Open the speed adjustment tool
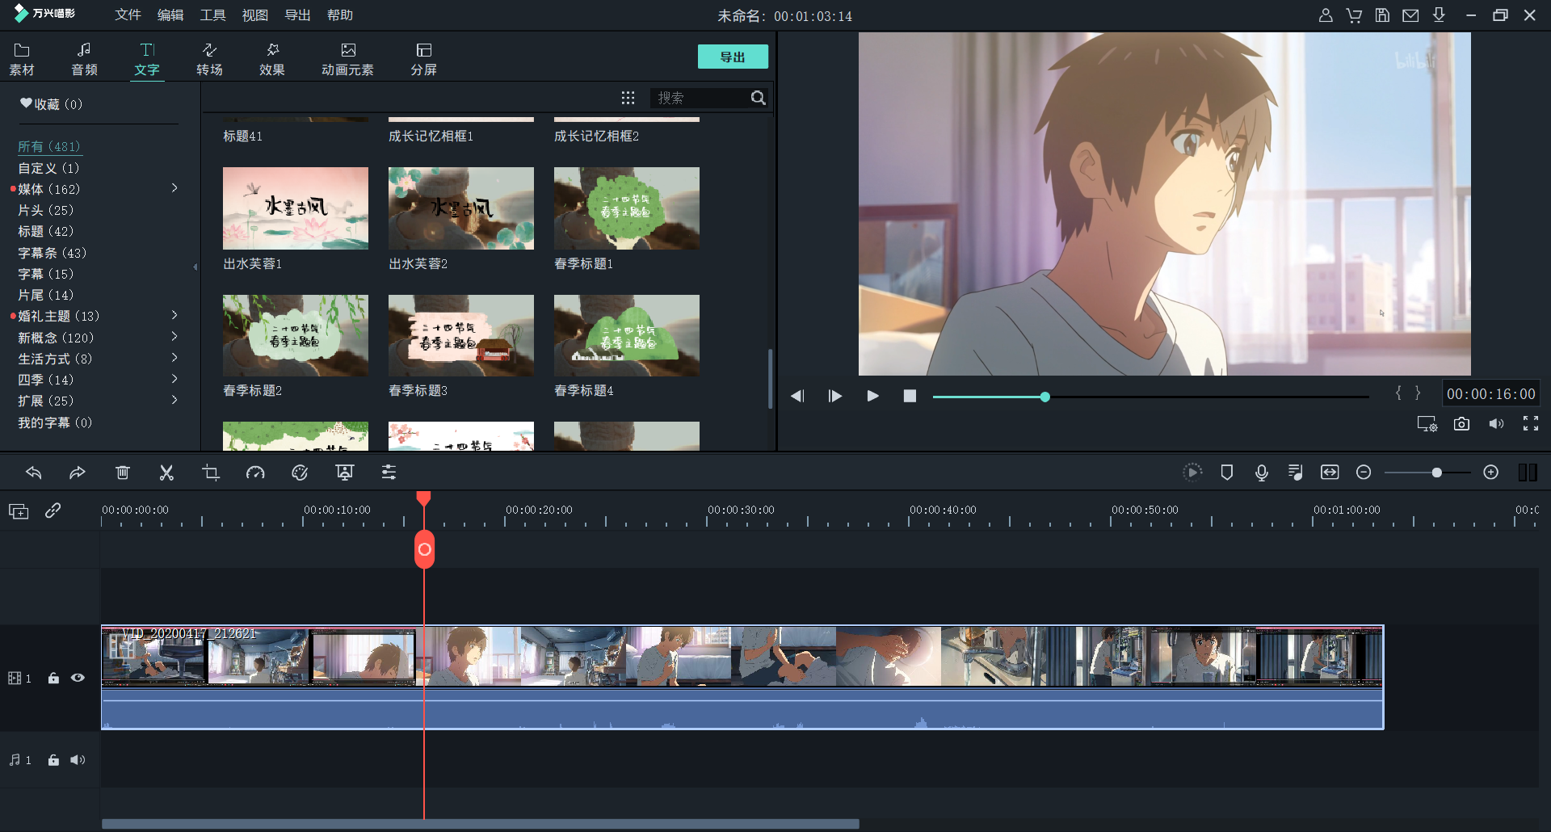 click(x=255, y=473)
